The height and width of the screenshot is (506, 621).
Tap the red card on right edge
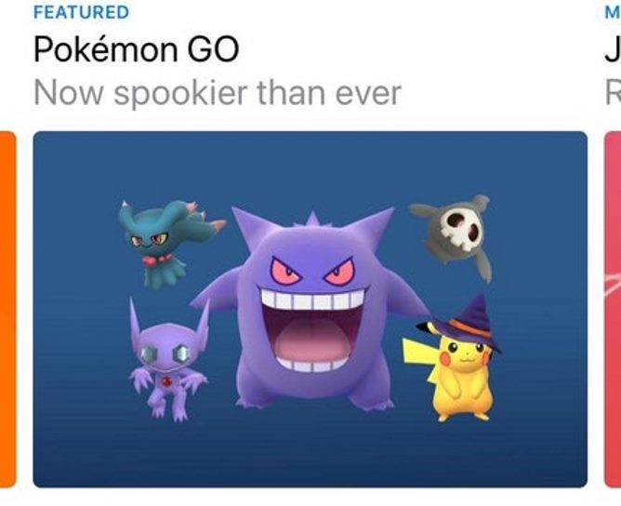click(613, 309)
